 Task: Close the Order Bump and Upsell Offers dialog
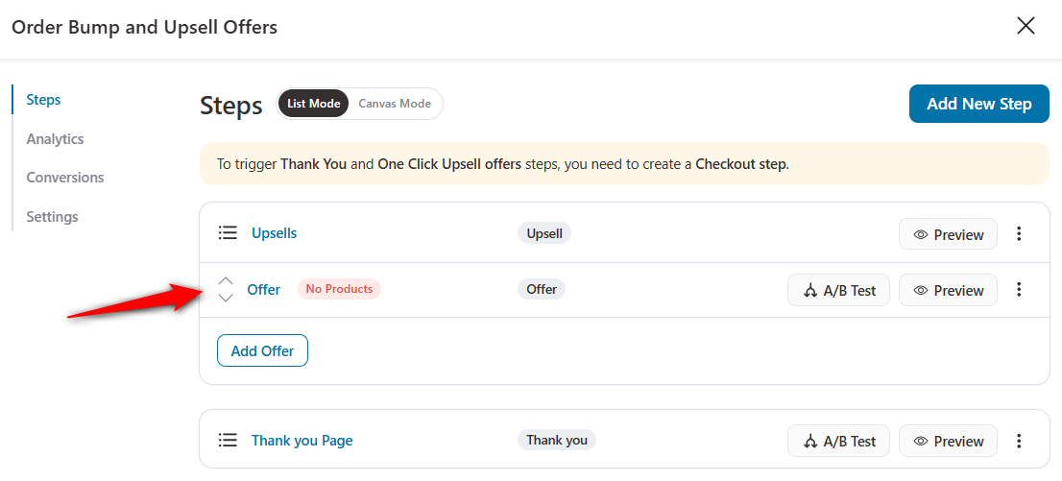coord(1026,27)
